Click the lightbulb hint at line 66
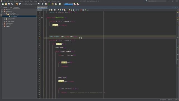179x101 pixels. coord(40,38)
